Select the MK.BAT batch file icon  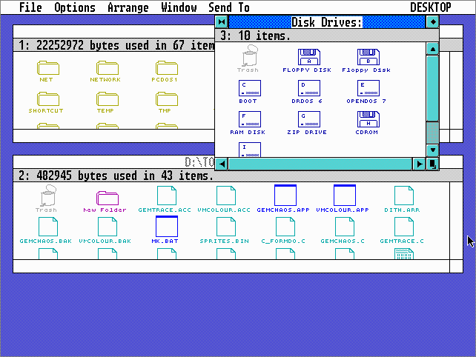166,227
